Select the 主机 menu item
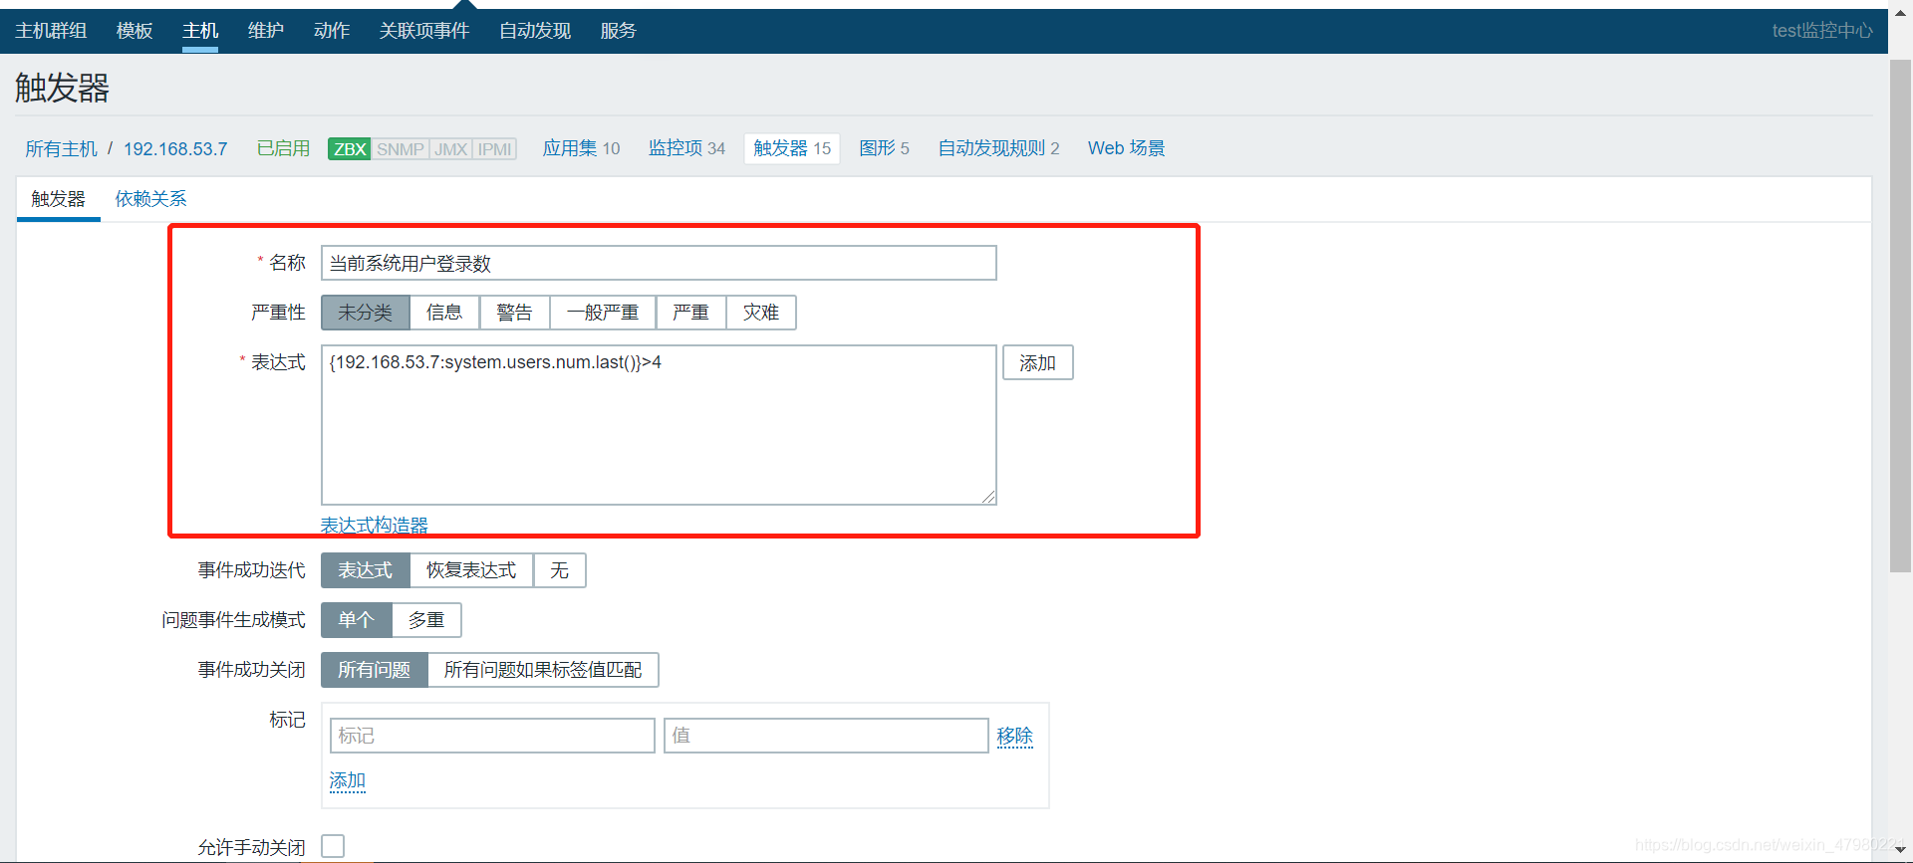This screenshot has width=1913, height=863. click(x=200, y=31)
